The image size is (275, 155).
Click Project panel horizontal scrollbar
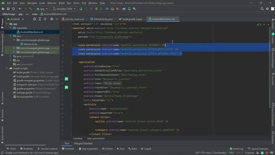coord(25,145)
